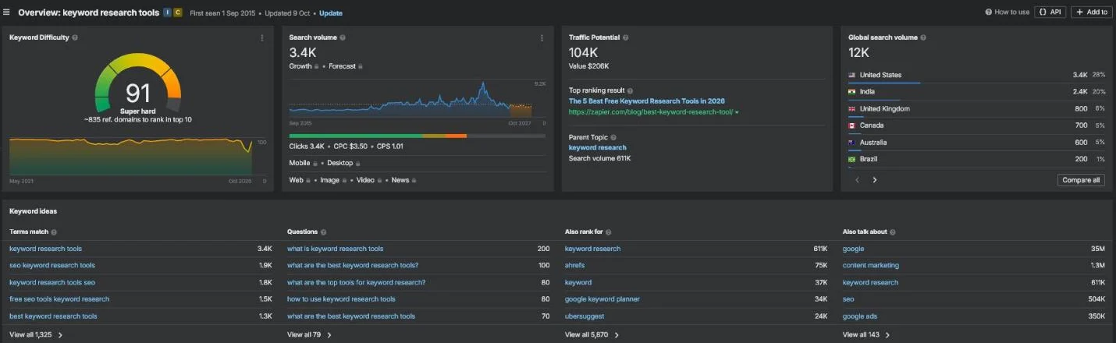Click the Keyword Difficulty gauge showing 91
The height and width of the screenshot is (343, 1116).
tap(137, 84)
